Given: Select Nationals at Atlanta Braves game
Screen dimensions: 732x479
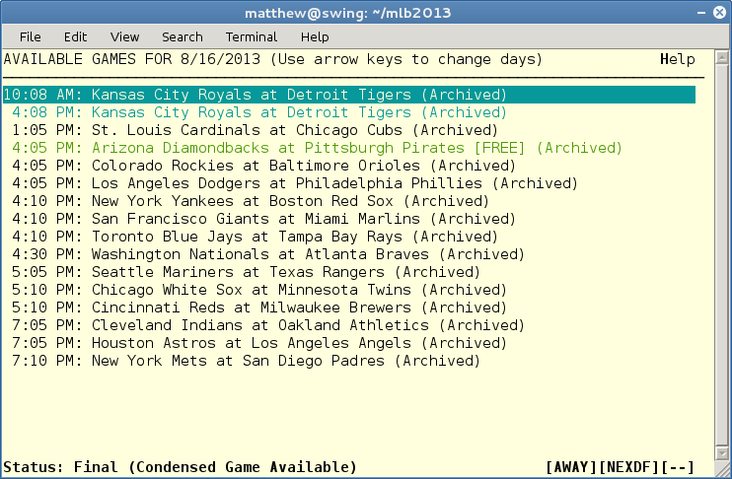Looking at the screenshot, I should [x=268, y=254].
